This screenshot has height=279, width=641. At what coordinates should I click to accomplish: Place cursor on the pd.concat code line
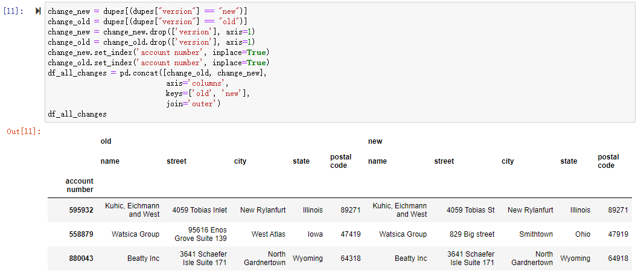coord(157,73)
